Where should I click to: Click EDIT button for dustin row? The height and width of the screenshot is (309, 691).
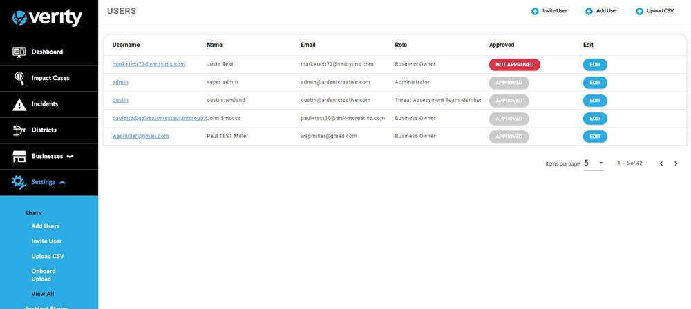click(x=595, y=101)
